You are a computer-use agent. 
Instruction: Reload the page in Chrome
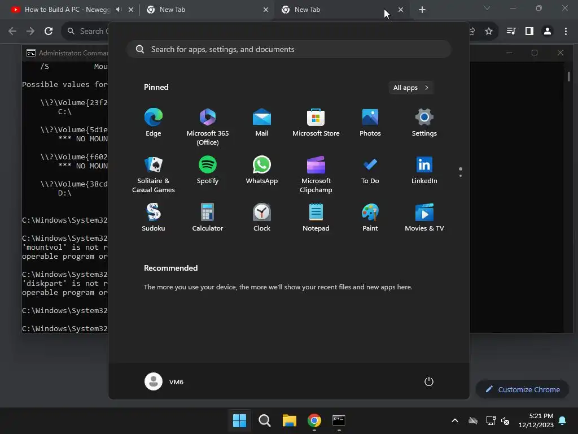[49, 31]
